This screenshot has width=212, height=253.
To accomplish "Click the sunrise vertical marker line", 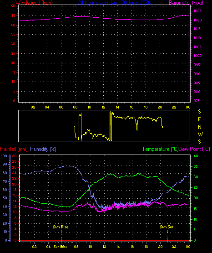I will coord(61,235).
